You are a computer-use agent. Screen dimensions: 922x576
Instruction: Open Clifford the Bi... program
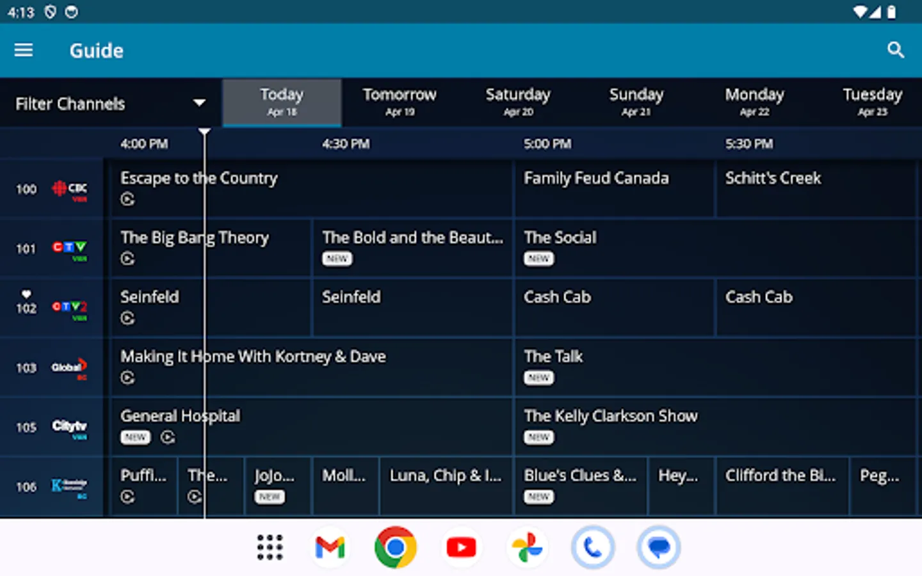[782, 486]
